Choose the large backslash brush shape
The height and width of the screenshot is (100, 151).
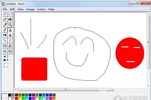5,67
